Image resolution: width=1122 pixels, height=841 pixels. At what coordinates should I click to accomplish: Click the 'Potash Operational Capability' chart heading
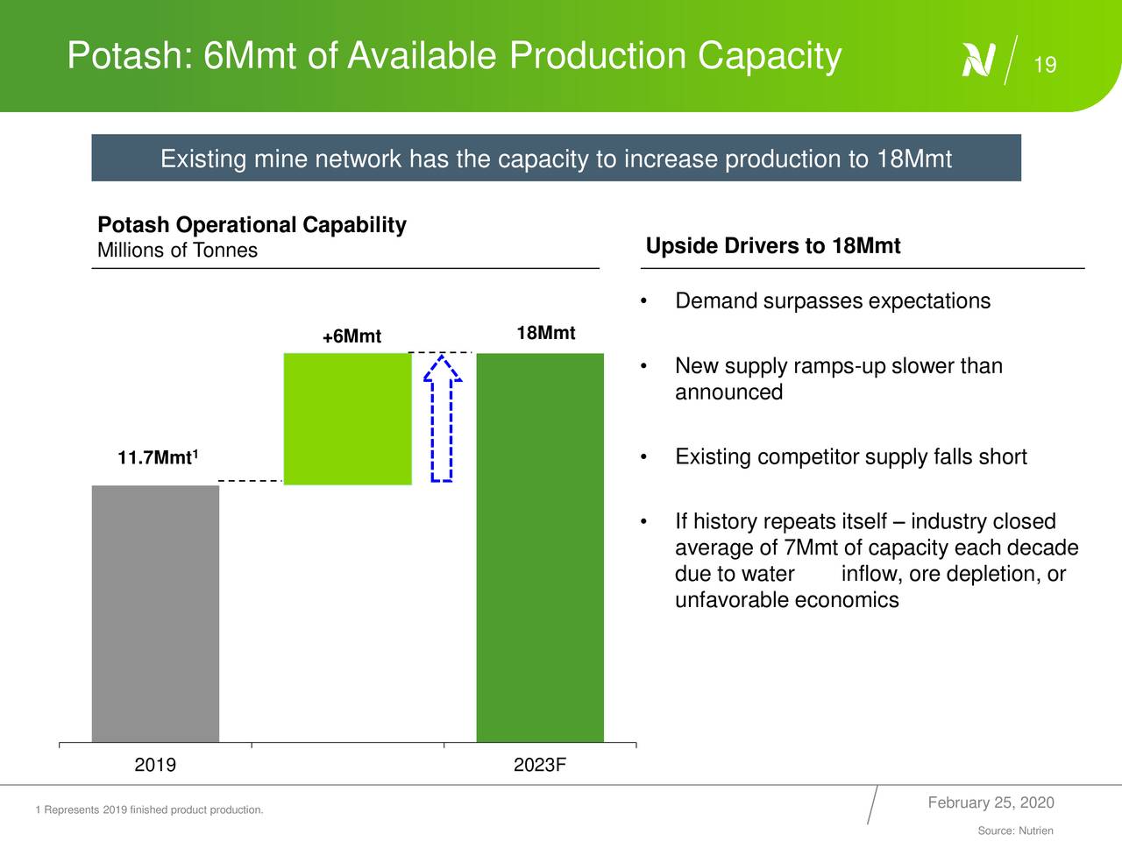coord(252,225)
